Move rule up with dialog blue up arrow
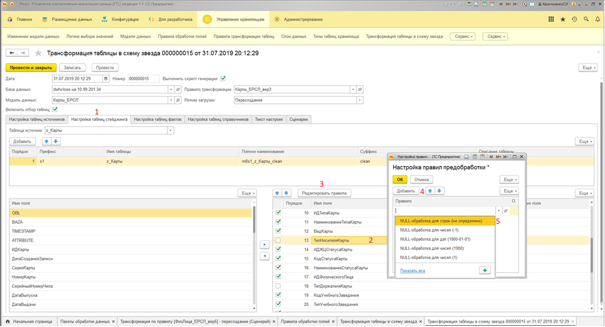The width and height of the screenshot is (605, 327). point(429,191)
